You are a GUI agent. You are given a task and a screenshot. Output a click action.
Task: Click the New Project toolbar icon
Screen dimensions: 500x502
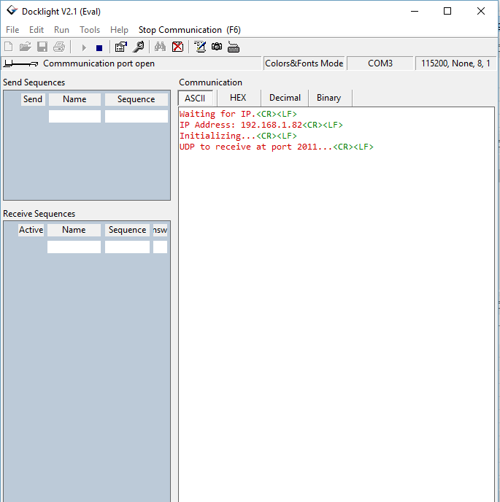[9, 47]
